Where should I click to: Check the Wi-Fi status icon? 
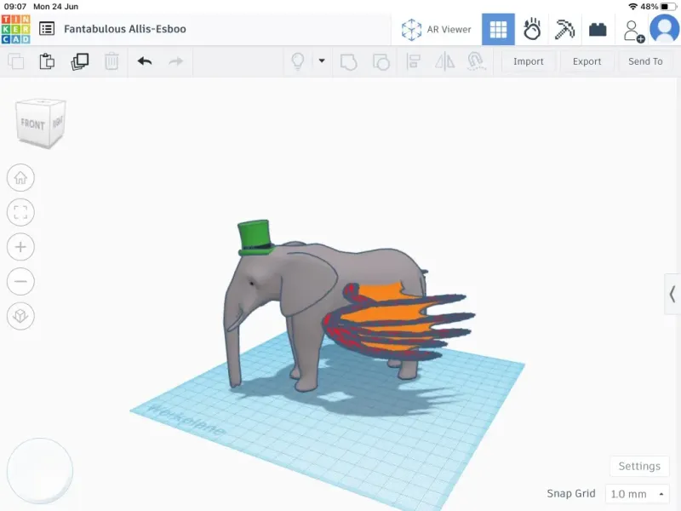point(632,7)
